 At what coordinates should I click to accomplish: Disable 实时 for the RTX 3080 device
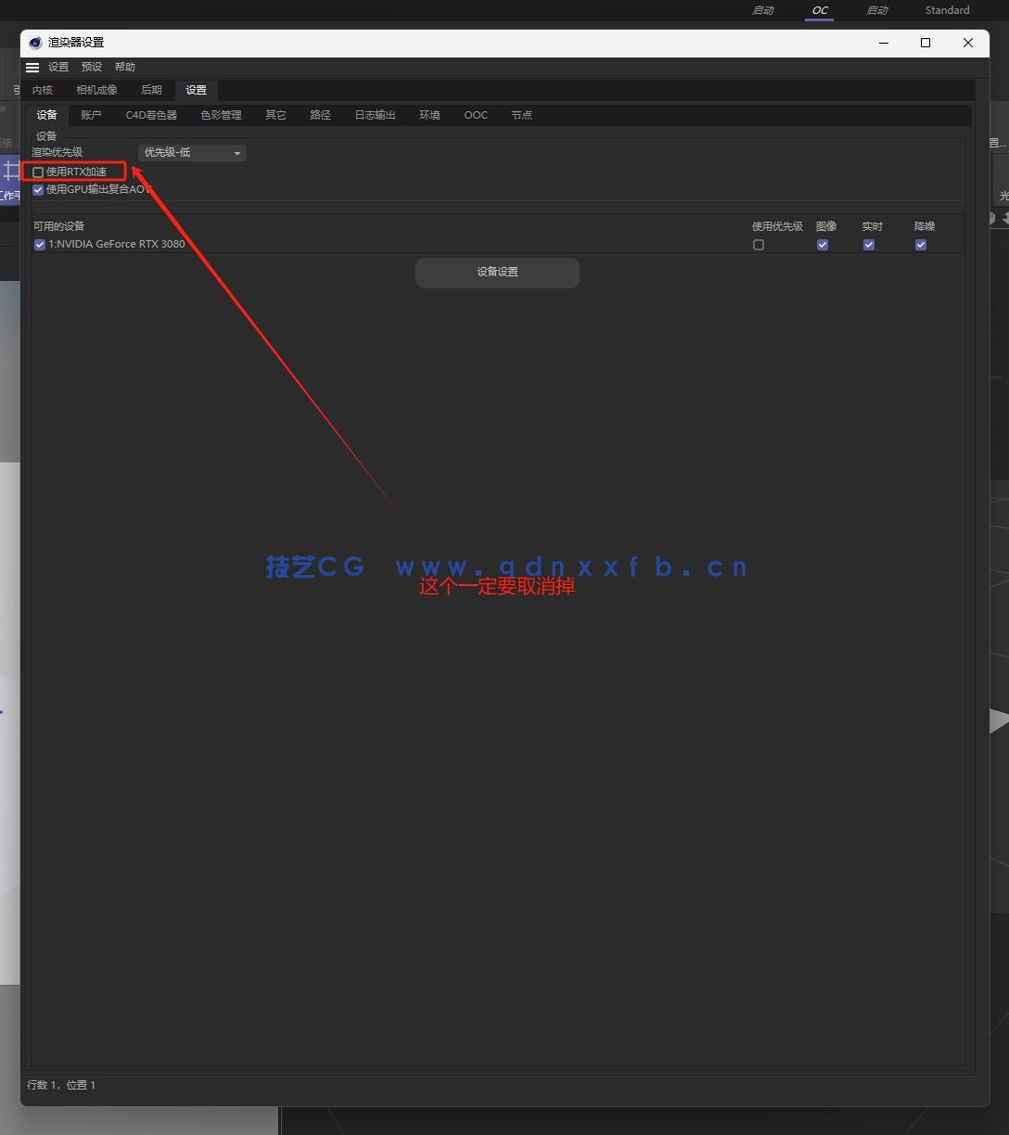coord(869,244)
